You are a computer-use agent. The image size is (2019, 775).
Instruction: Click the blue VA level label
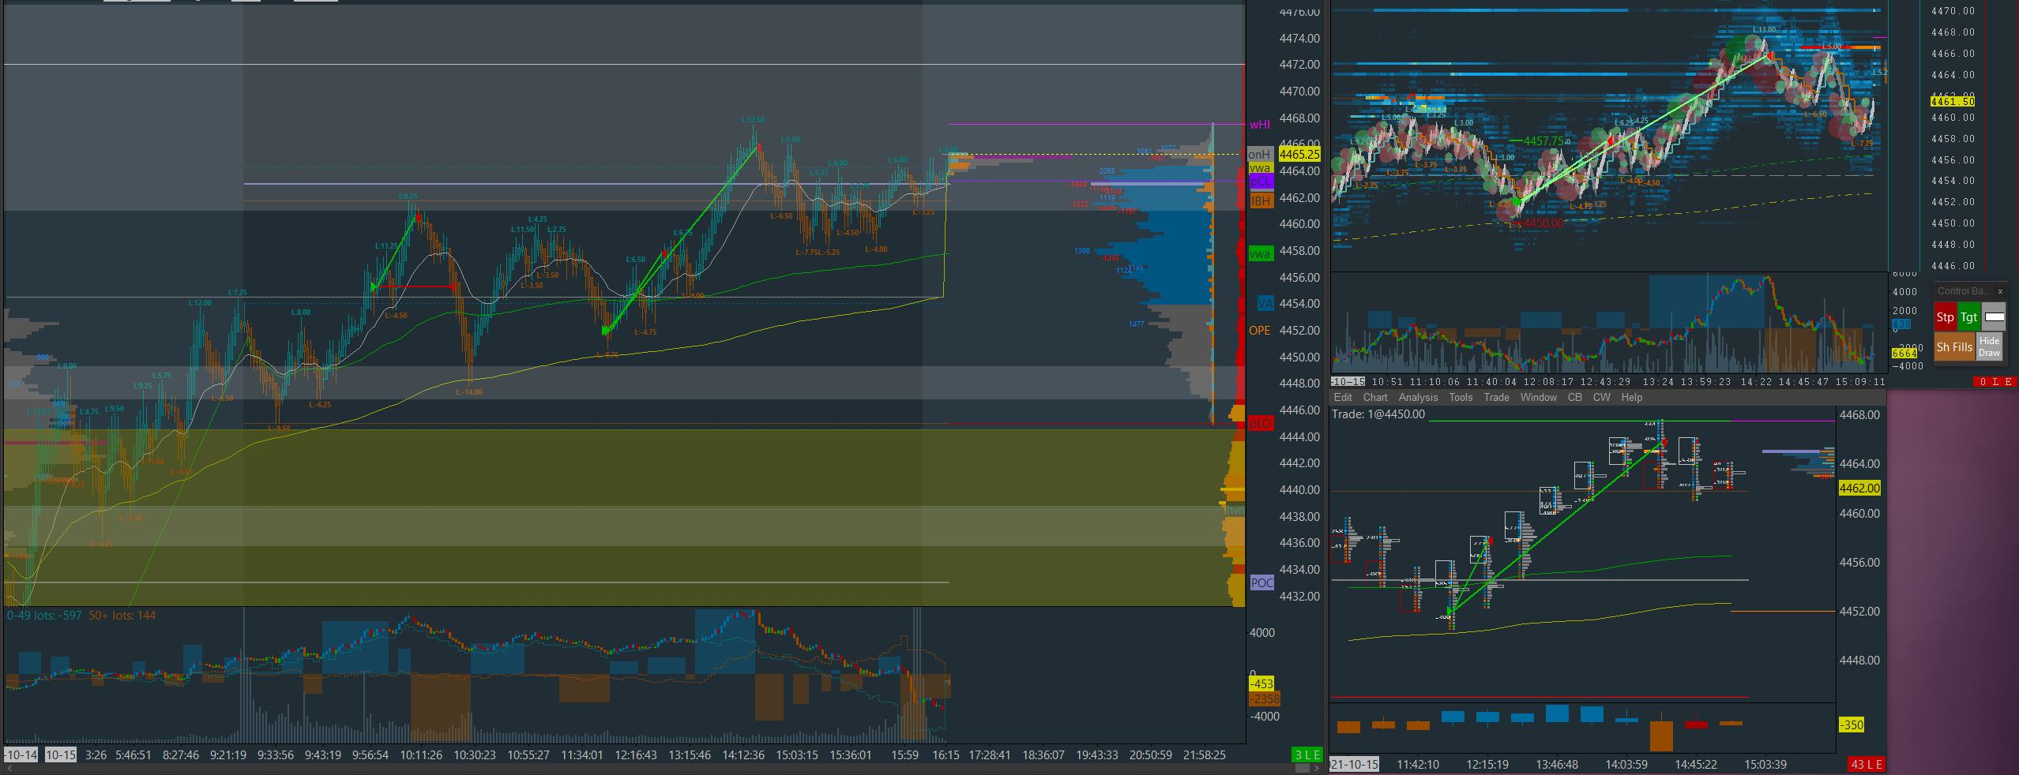[x=1265, y=304]
